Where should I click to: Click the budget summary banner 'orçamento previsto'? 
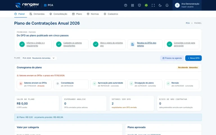(108, 117)
